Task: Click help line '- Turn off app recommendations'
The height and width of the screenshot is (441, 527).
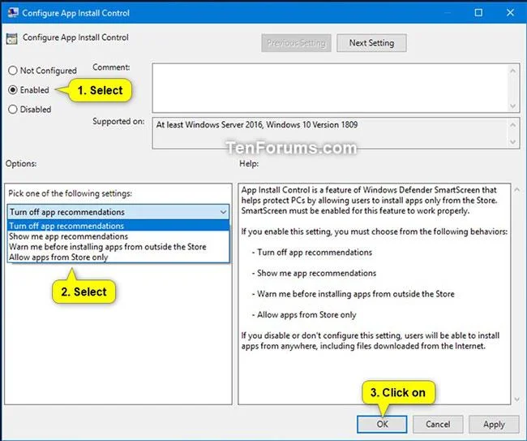Action: pyautogui.click(x=312, y=252)
